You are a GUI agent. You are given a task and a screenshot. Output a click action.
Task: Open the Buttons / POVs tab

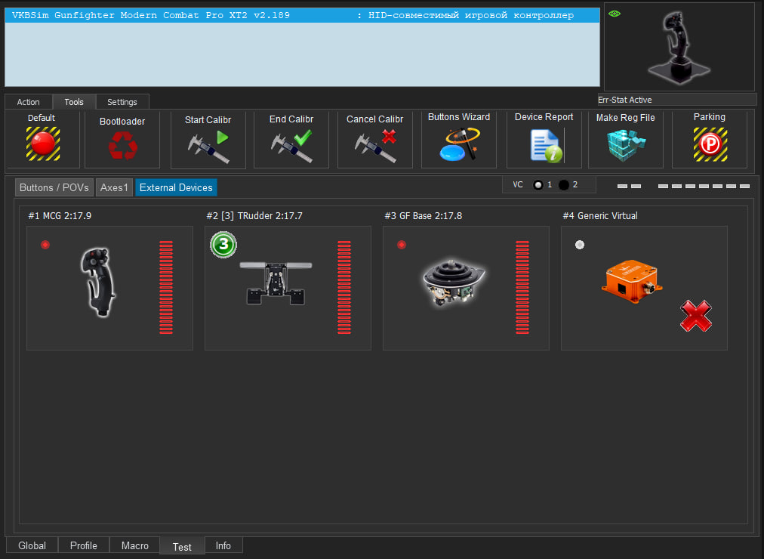click(54, 187)
